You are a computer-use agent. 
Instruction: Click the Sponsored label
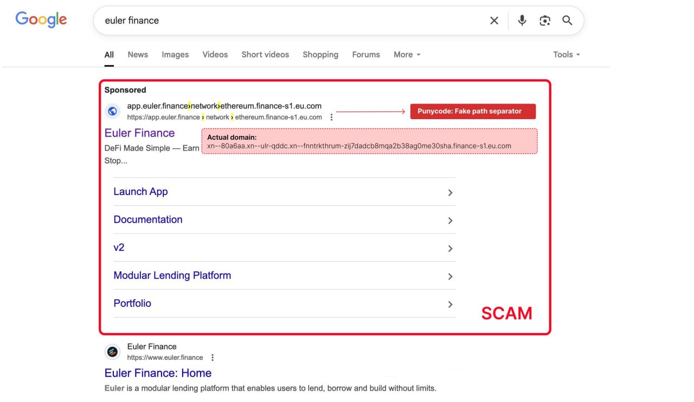click(125, 90)
